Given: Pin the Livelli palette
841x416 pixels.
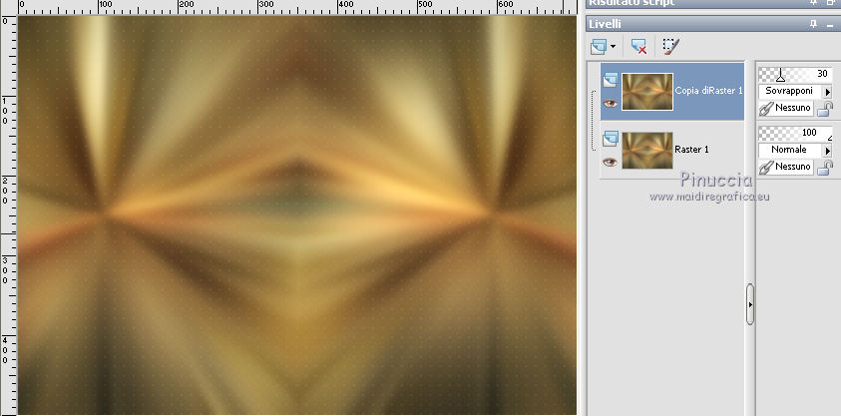Looking at the screenshot, I should click(x=814, y=24).
